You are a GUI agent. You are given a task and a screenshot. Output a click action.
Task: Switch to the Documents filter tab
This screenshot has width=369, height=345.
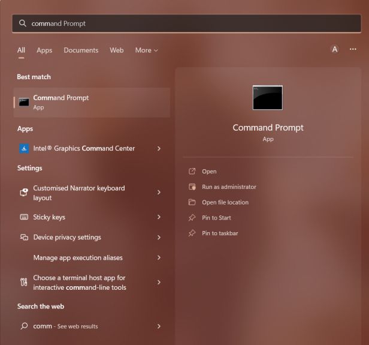[x=81, y=50]
